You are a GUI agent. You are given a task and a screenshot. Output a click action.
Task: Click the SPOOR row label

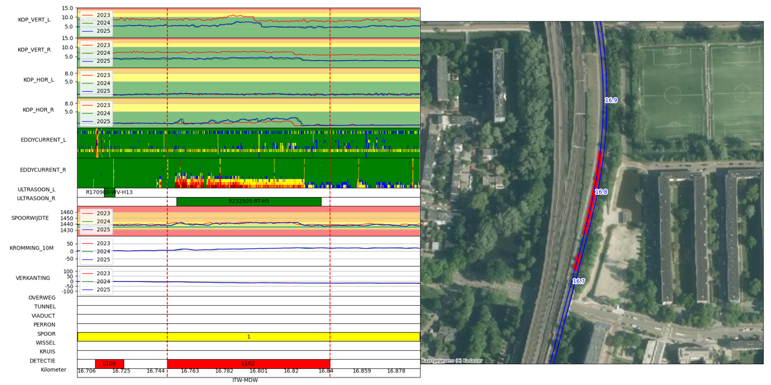pos(46,334)
